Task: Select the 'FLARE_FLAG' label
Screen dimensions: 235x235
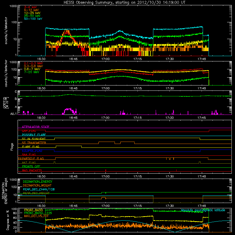Action: tap(31, 147)
